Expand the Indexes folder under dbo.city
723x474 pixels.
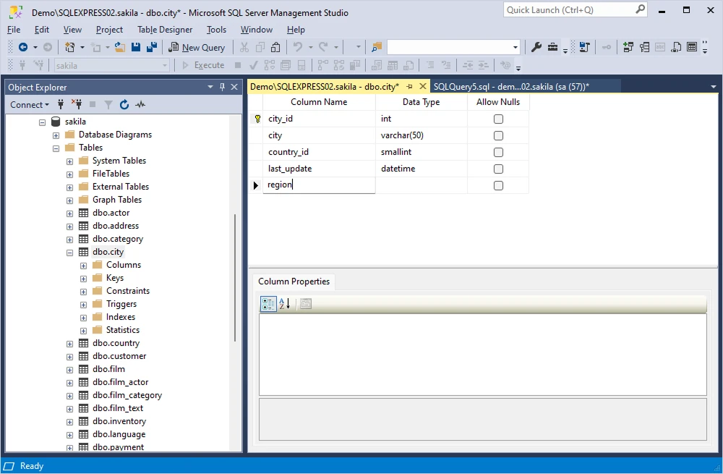pos(83,318)
